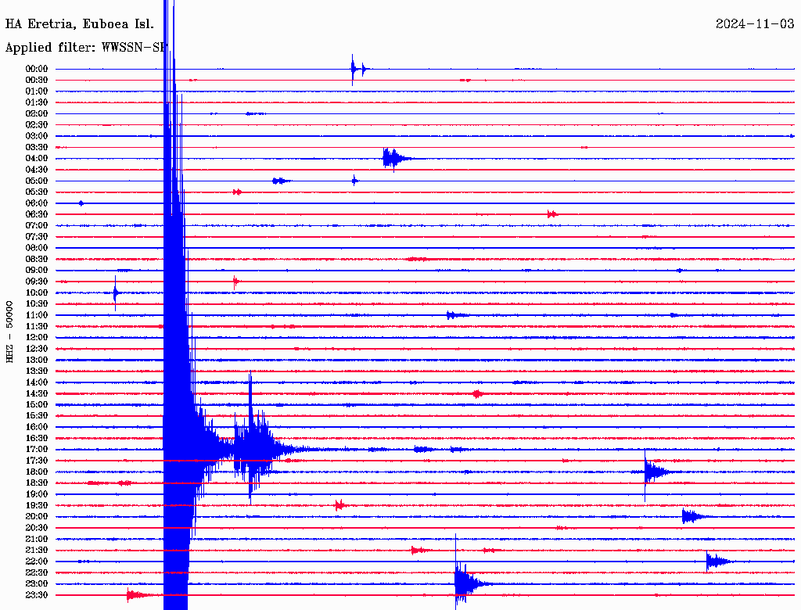Viewport: 801px width, 610px height.
Task: Select the 13:00 time label
Action: tap(37, 361)
